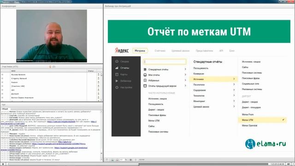Open Метки UTM in frequently used list
The image size is (295, 166).
coord(153,121)
